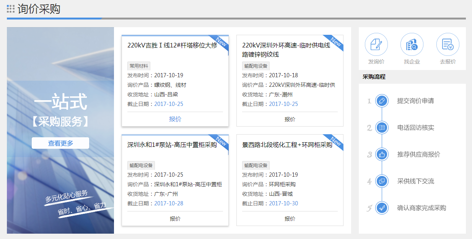Open the 深圳永和1#泵站-高压中置柜采购 title
The height and width of the screenshot is (239, 472).
click(172, 145)
